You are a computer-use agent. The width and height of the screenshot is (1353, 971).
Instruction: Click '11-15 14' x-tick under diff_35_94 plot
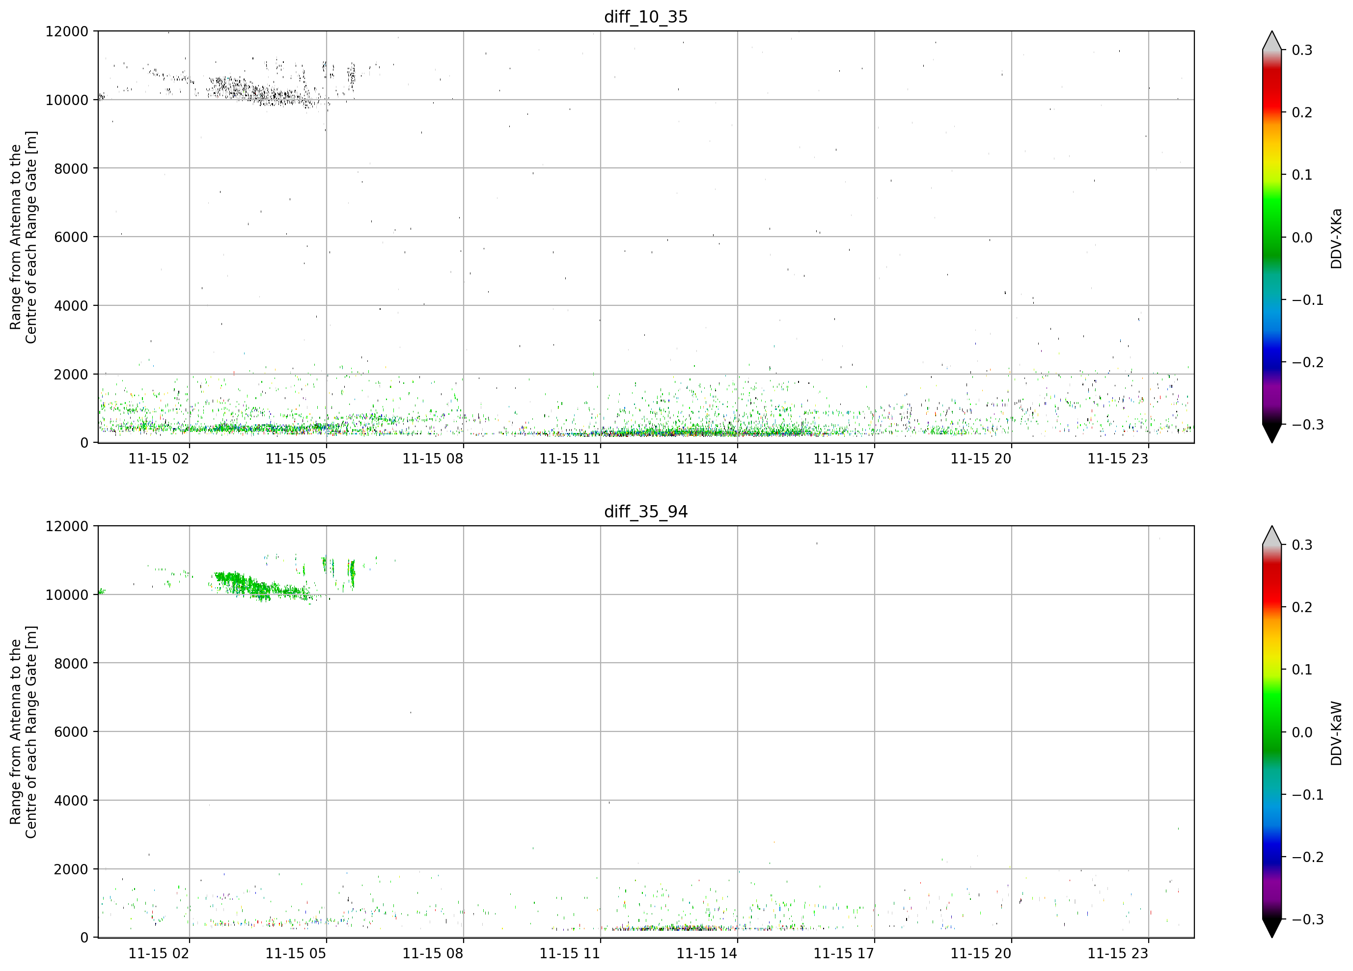pyautogui.click(x=707, y=954)
